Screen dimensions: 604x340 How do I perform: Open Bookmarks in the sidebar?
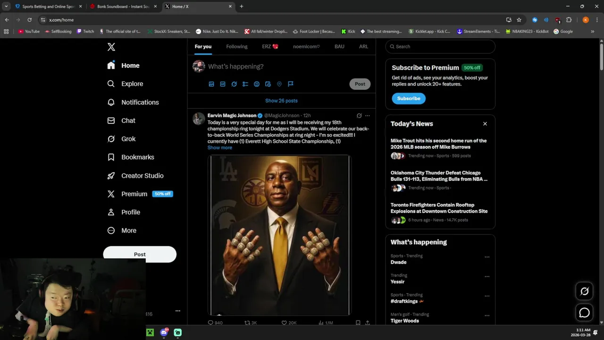[x=131, y=157]
